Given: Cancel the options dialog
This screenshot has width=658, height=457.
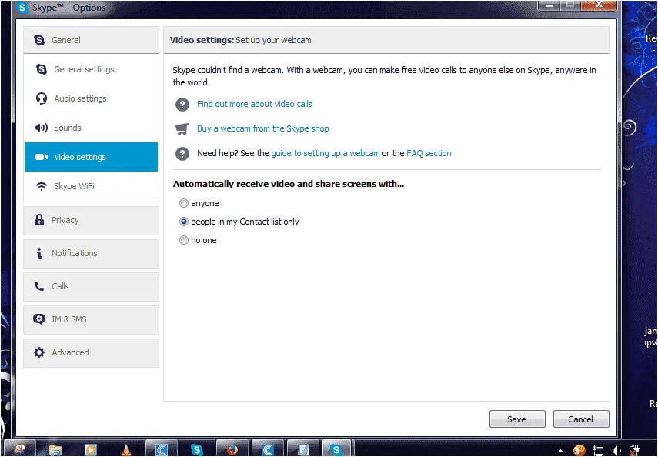Looking at the screenshot, I should point(581,419).
